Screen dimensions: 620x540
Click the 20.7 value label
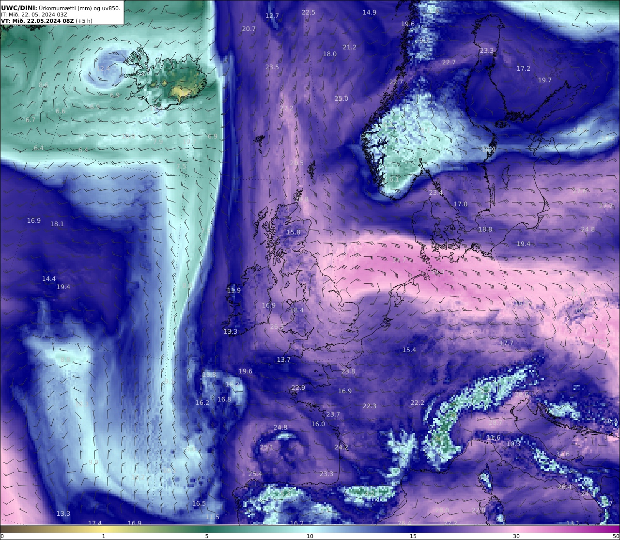[x=249, y=29]
